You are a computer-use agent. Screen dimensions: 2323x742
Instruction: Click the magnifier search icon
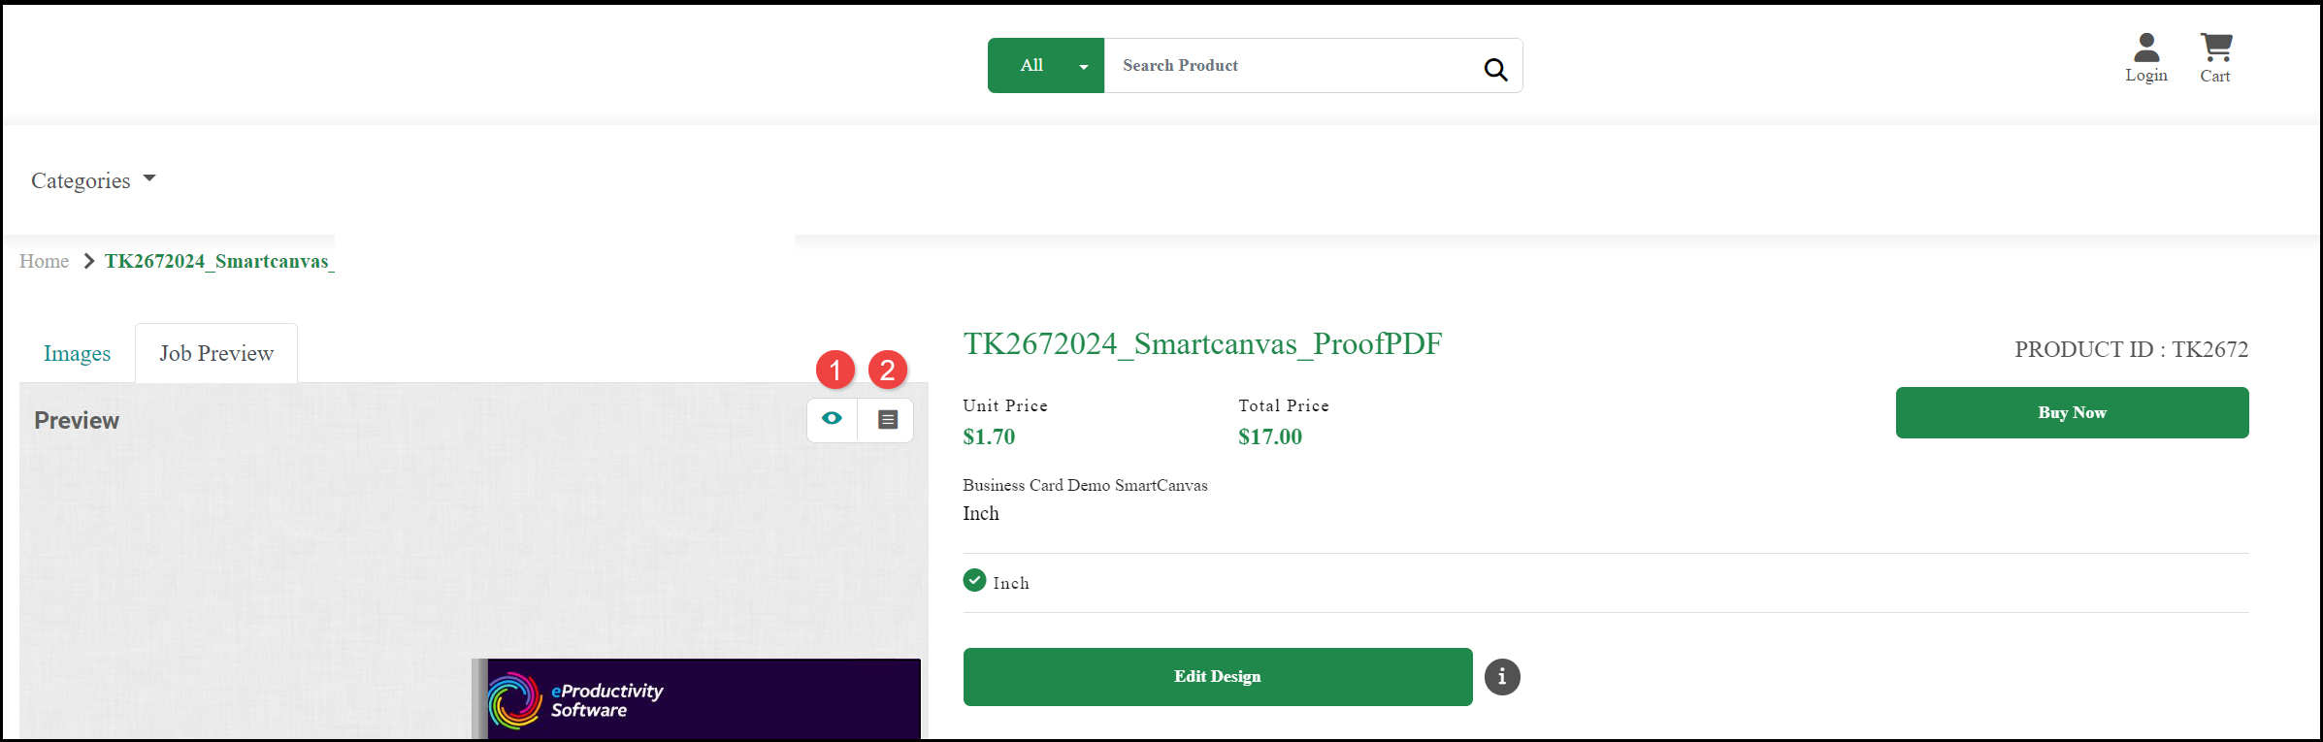coord(1495,69)
